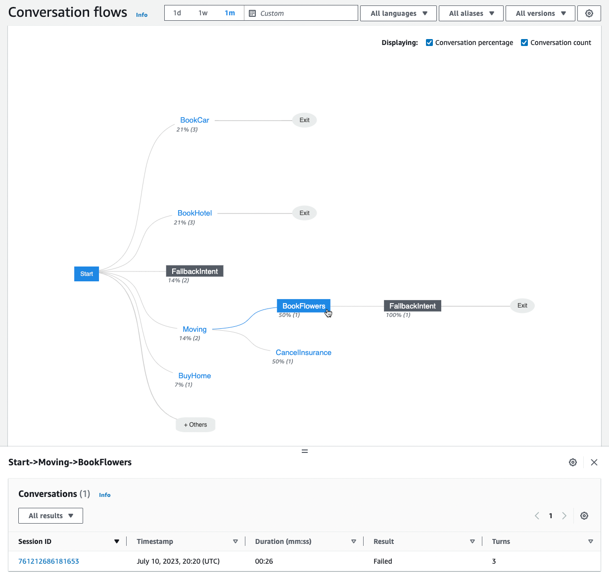
Task: Select the 1w time range
Action: tap(203, 13)
